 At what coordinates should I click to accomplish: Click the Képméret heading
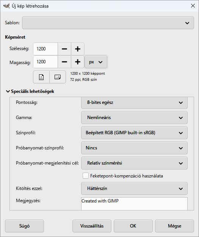pos(15,37)
